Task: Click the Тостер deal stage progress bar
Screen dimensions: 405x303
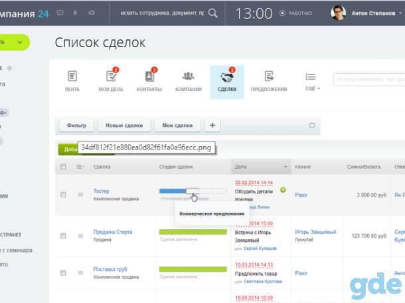Action: point(193,191)
